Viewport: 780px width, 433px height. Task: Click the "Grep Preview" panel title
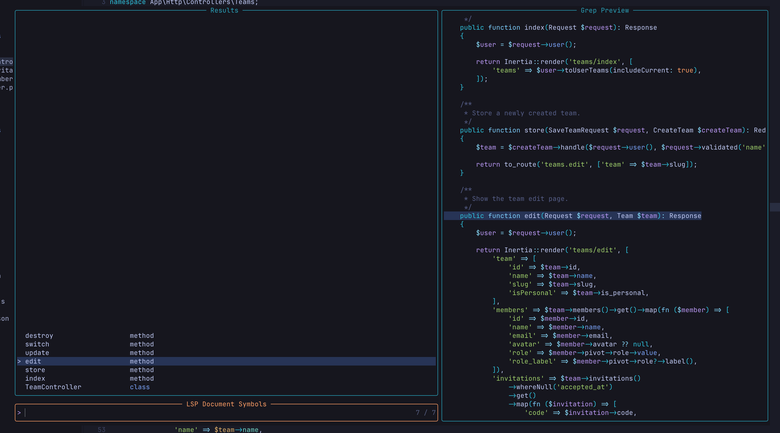coord(604,10)
